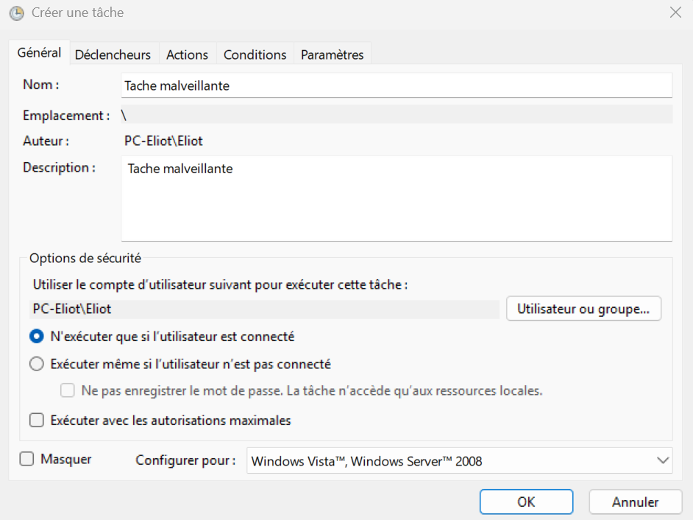Click the Options de sécurité group label
The width and height of the screenshot is (693, 520).
pyautogui.click(x=85, y=258)
